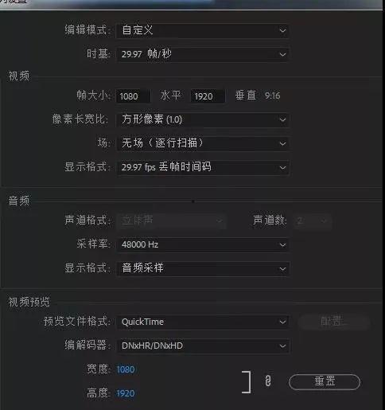This screenshot has width=385, height=410.
Task: Click the disabled 配置 button
Action: pyautogui.click(x=333, y=322)
